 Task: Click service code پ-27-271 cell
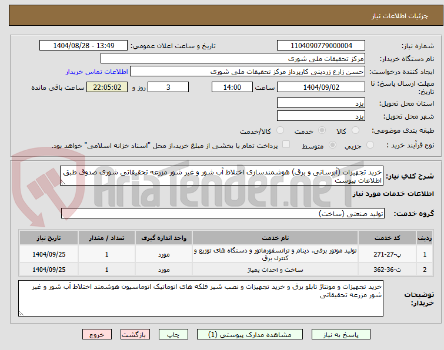click(x=387, y=254)
